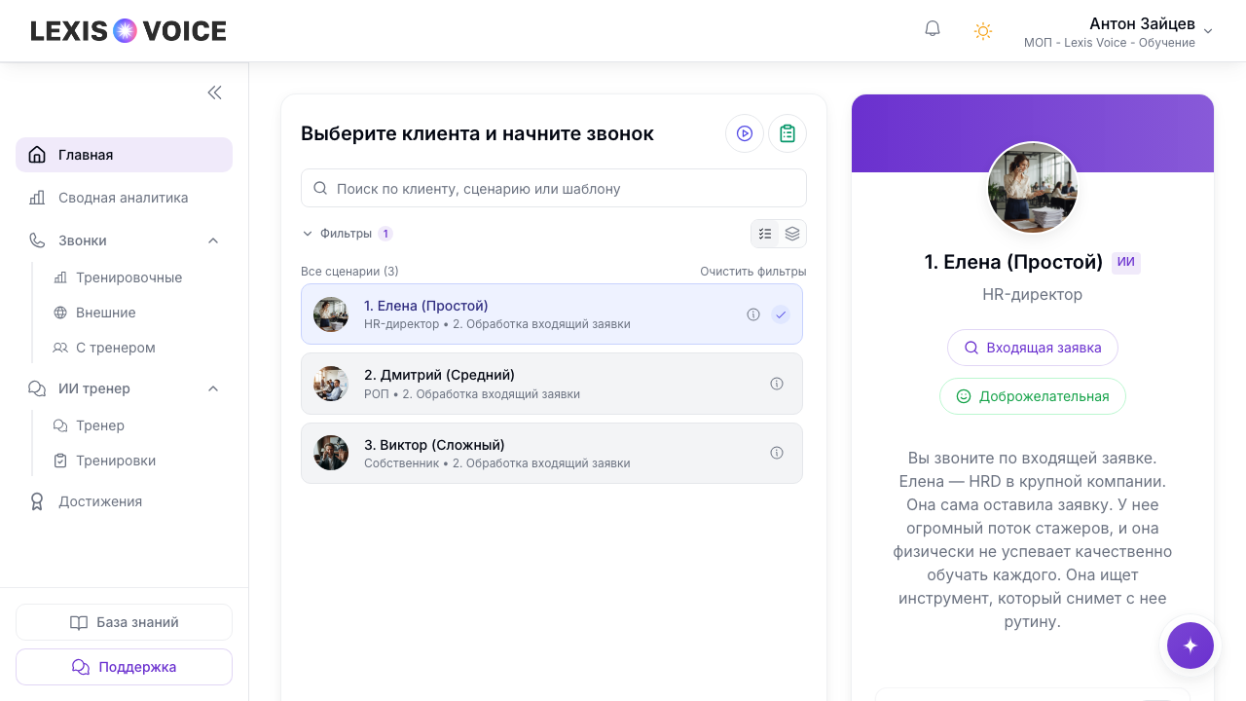Click the ИИ badge beside Елена's name
1246x701 pixels.
[1126, 262]
